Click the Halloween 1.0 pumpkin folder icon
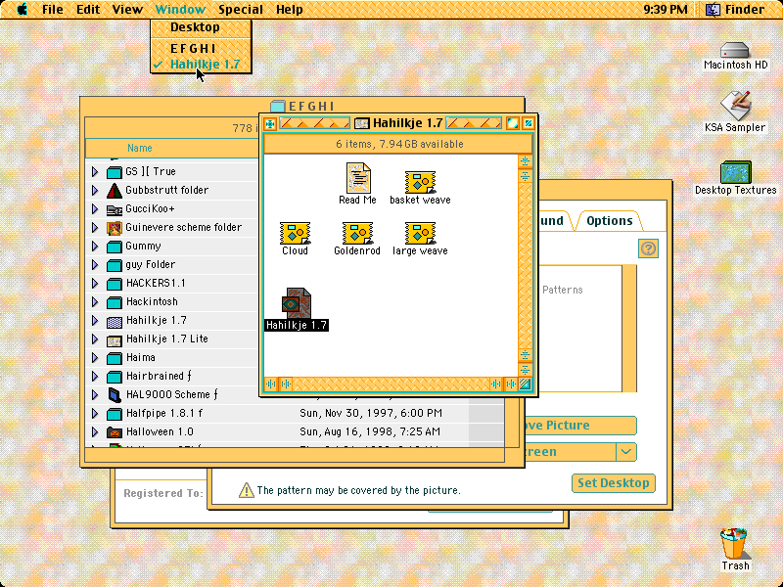Screen dimensions: 783x587 pyautogui.click(x=115, y=432)
